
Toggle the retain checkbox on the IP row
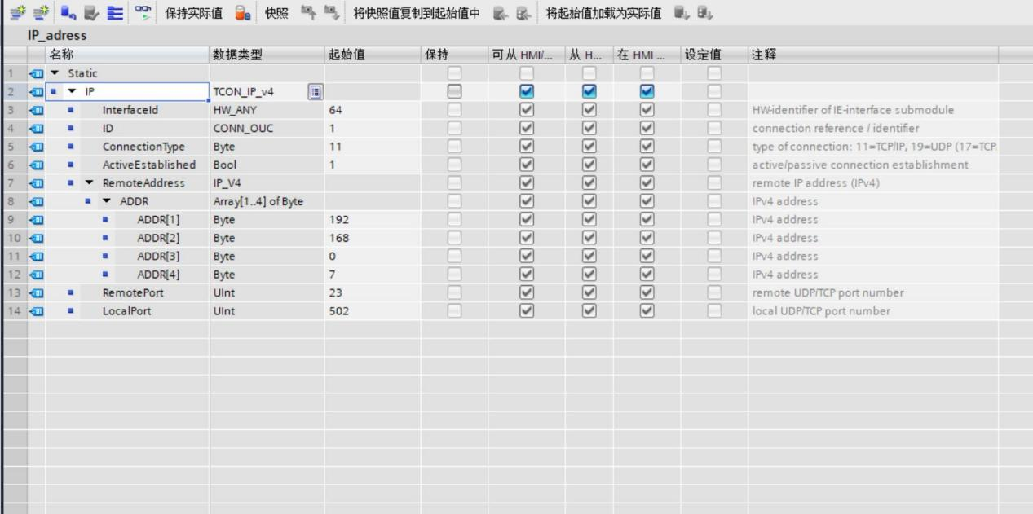[x=455, y=91]
